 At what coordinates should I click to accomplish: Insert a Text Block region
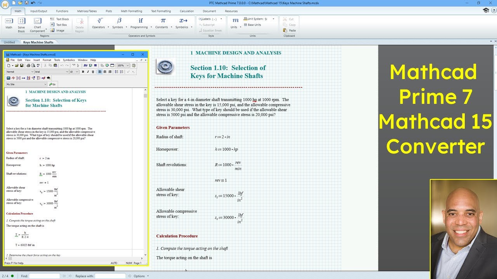click(x=59, y=19)
